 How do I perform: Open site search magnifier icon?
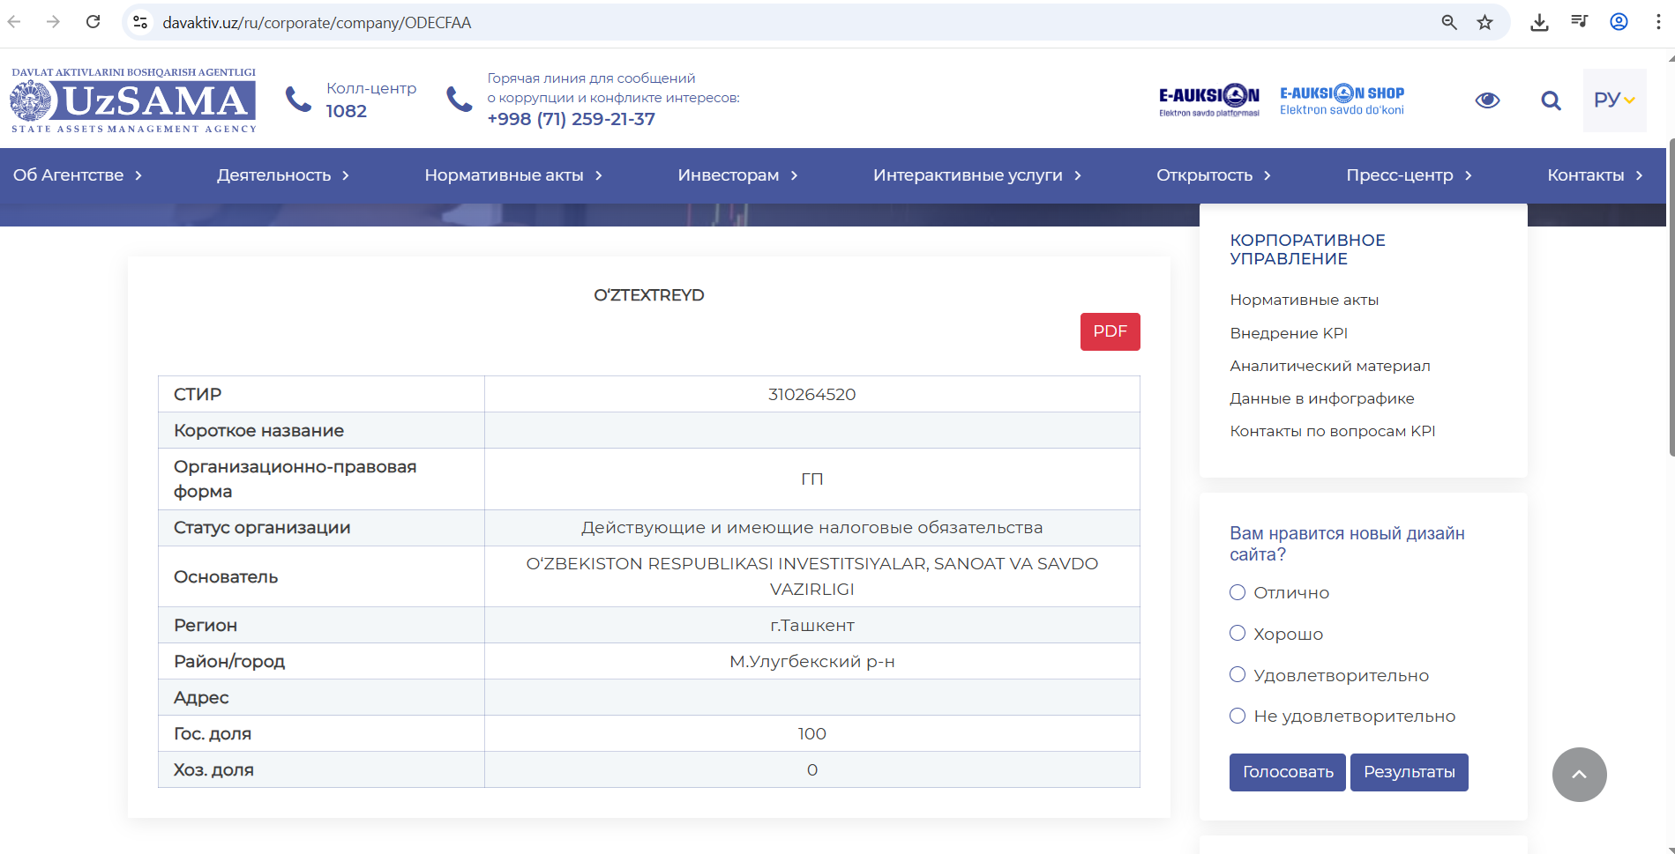[x=1551, y=100]
